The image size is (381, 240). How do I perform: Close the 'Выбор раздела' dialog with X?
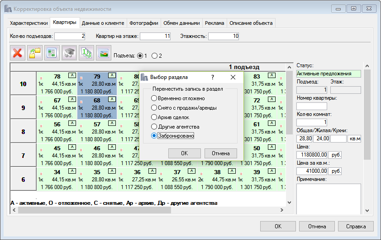point(233,77)
